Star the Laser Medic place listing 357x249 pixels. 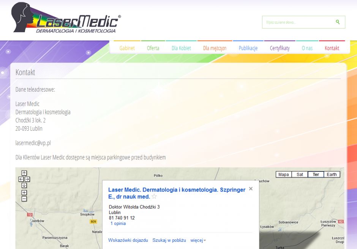154,197
